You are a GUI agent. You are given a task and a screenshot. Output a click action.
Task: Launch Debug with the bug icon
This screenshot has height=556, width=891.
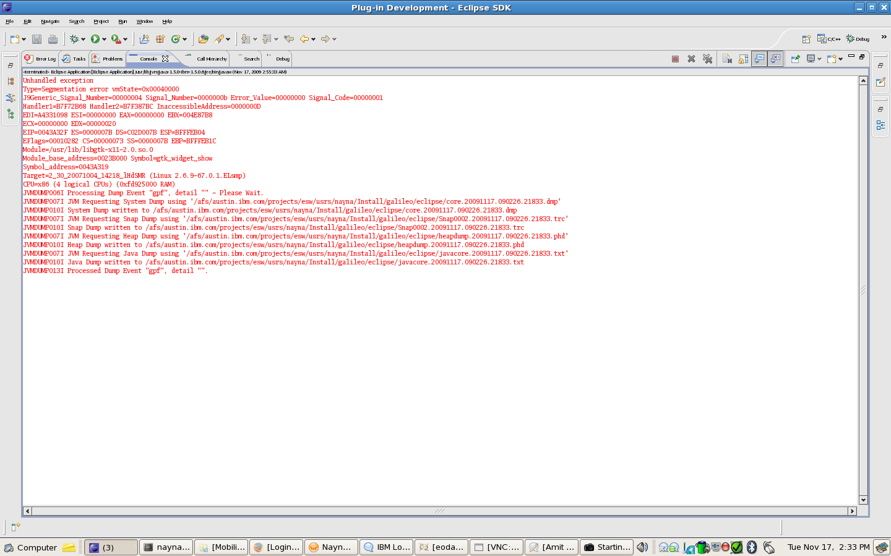coord(74,39)
